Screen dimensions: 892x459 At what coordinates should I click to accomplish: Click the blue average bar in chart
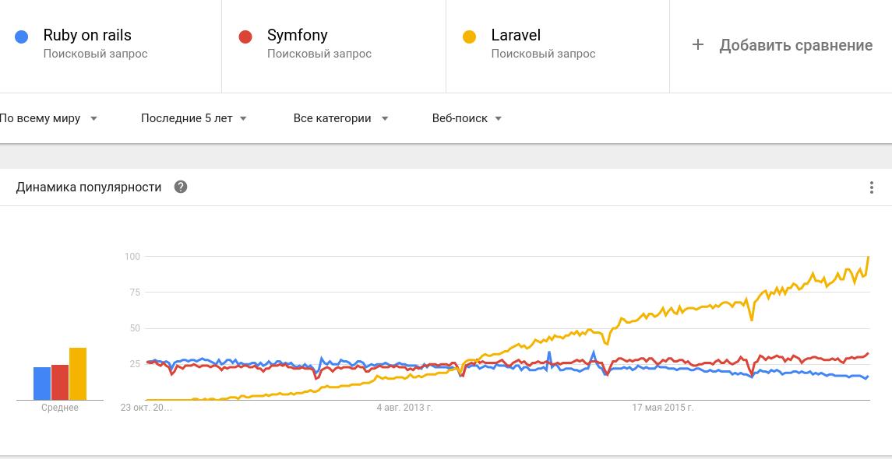[x=42, y=384]
